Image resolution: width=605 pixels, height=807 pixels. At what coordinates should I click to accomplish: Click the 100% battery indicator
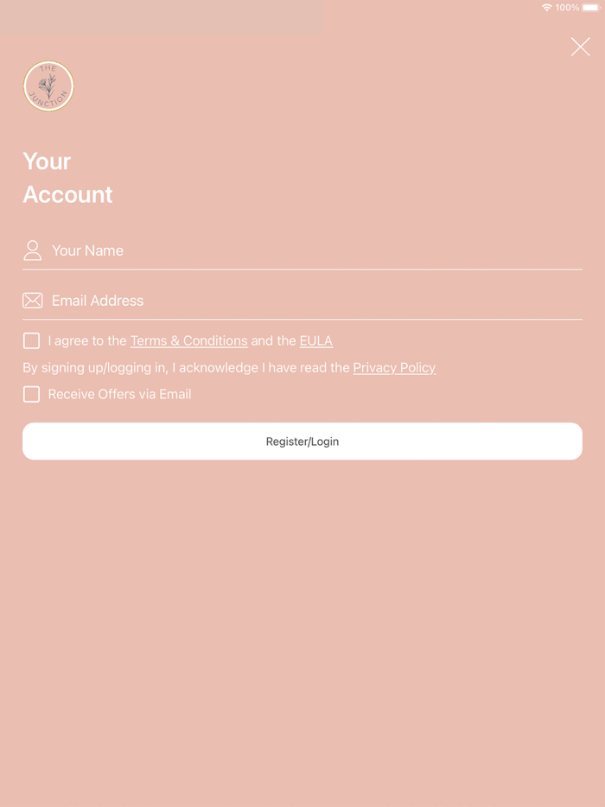click(x=568, y=7)
